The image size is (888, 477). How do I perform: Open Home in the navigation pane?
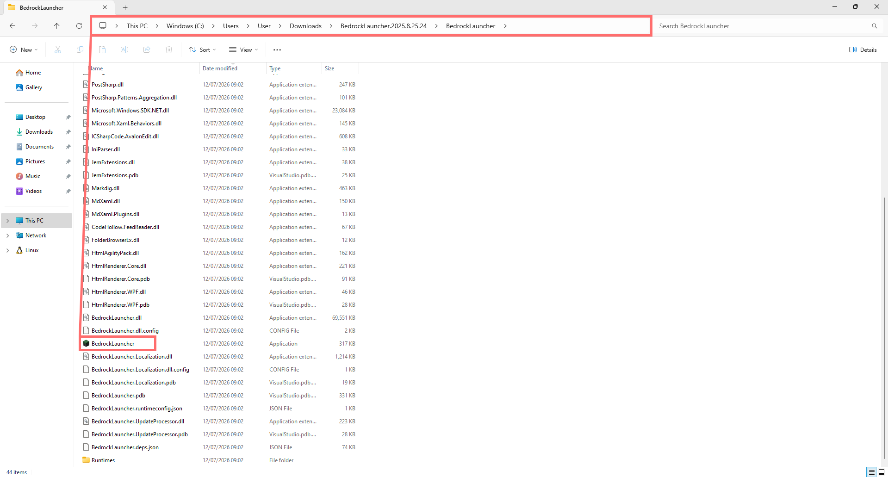pos(33,73)
